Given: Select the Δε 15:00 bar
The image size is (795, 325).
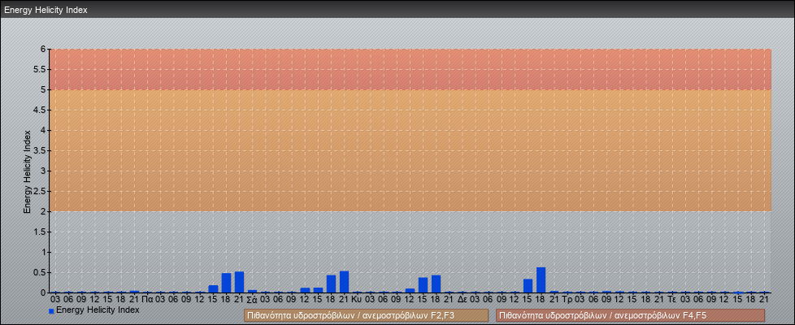Looking at the screenshot, I should [528, 285].
